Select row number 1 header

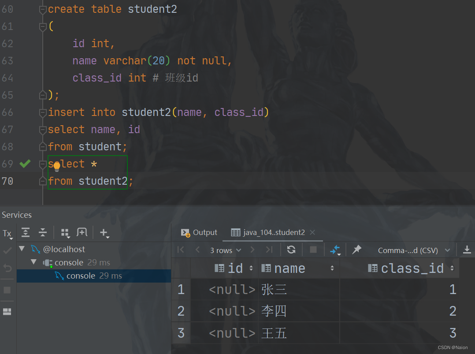click(181, 290)
